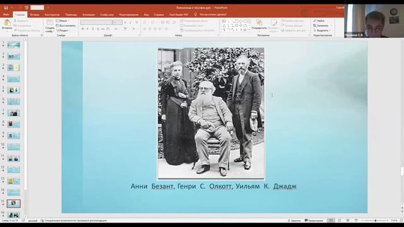Open the View (Вид) tab
The image size is (404, 227).
coord(146,15)
